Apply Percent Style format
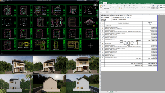Screen dimensions: 165x93 tap(145, 8)
